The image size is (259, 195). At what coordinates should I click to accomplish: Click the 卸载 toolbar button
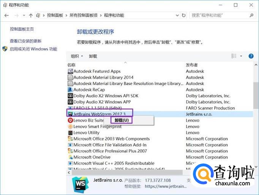(93, 56)
